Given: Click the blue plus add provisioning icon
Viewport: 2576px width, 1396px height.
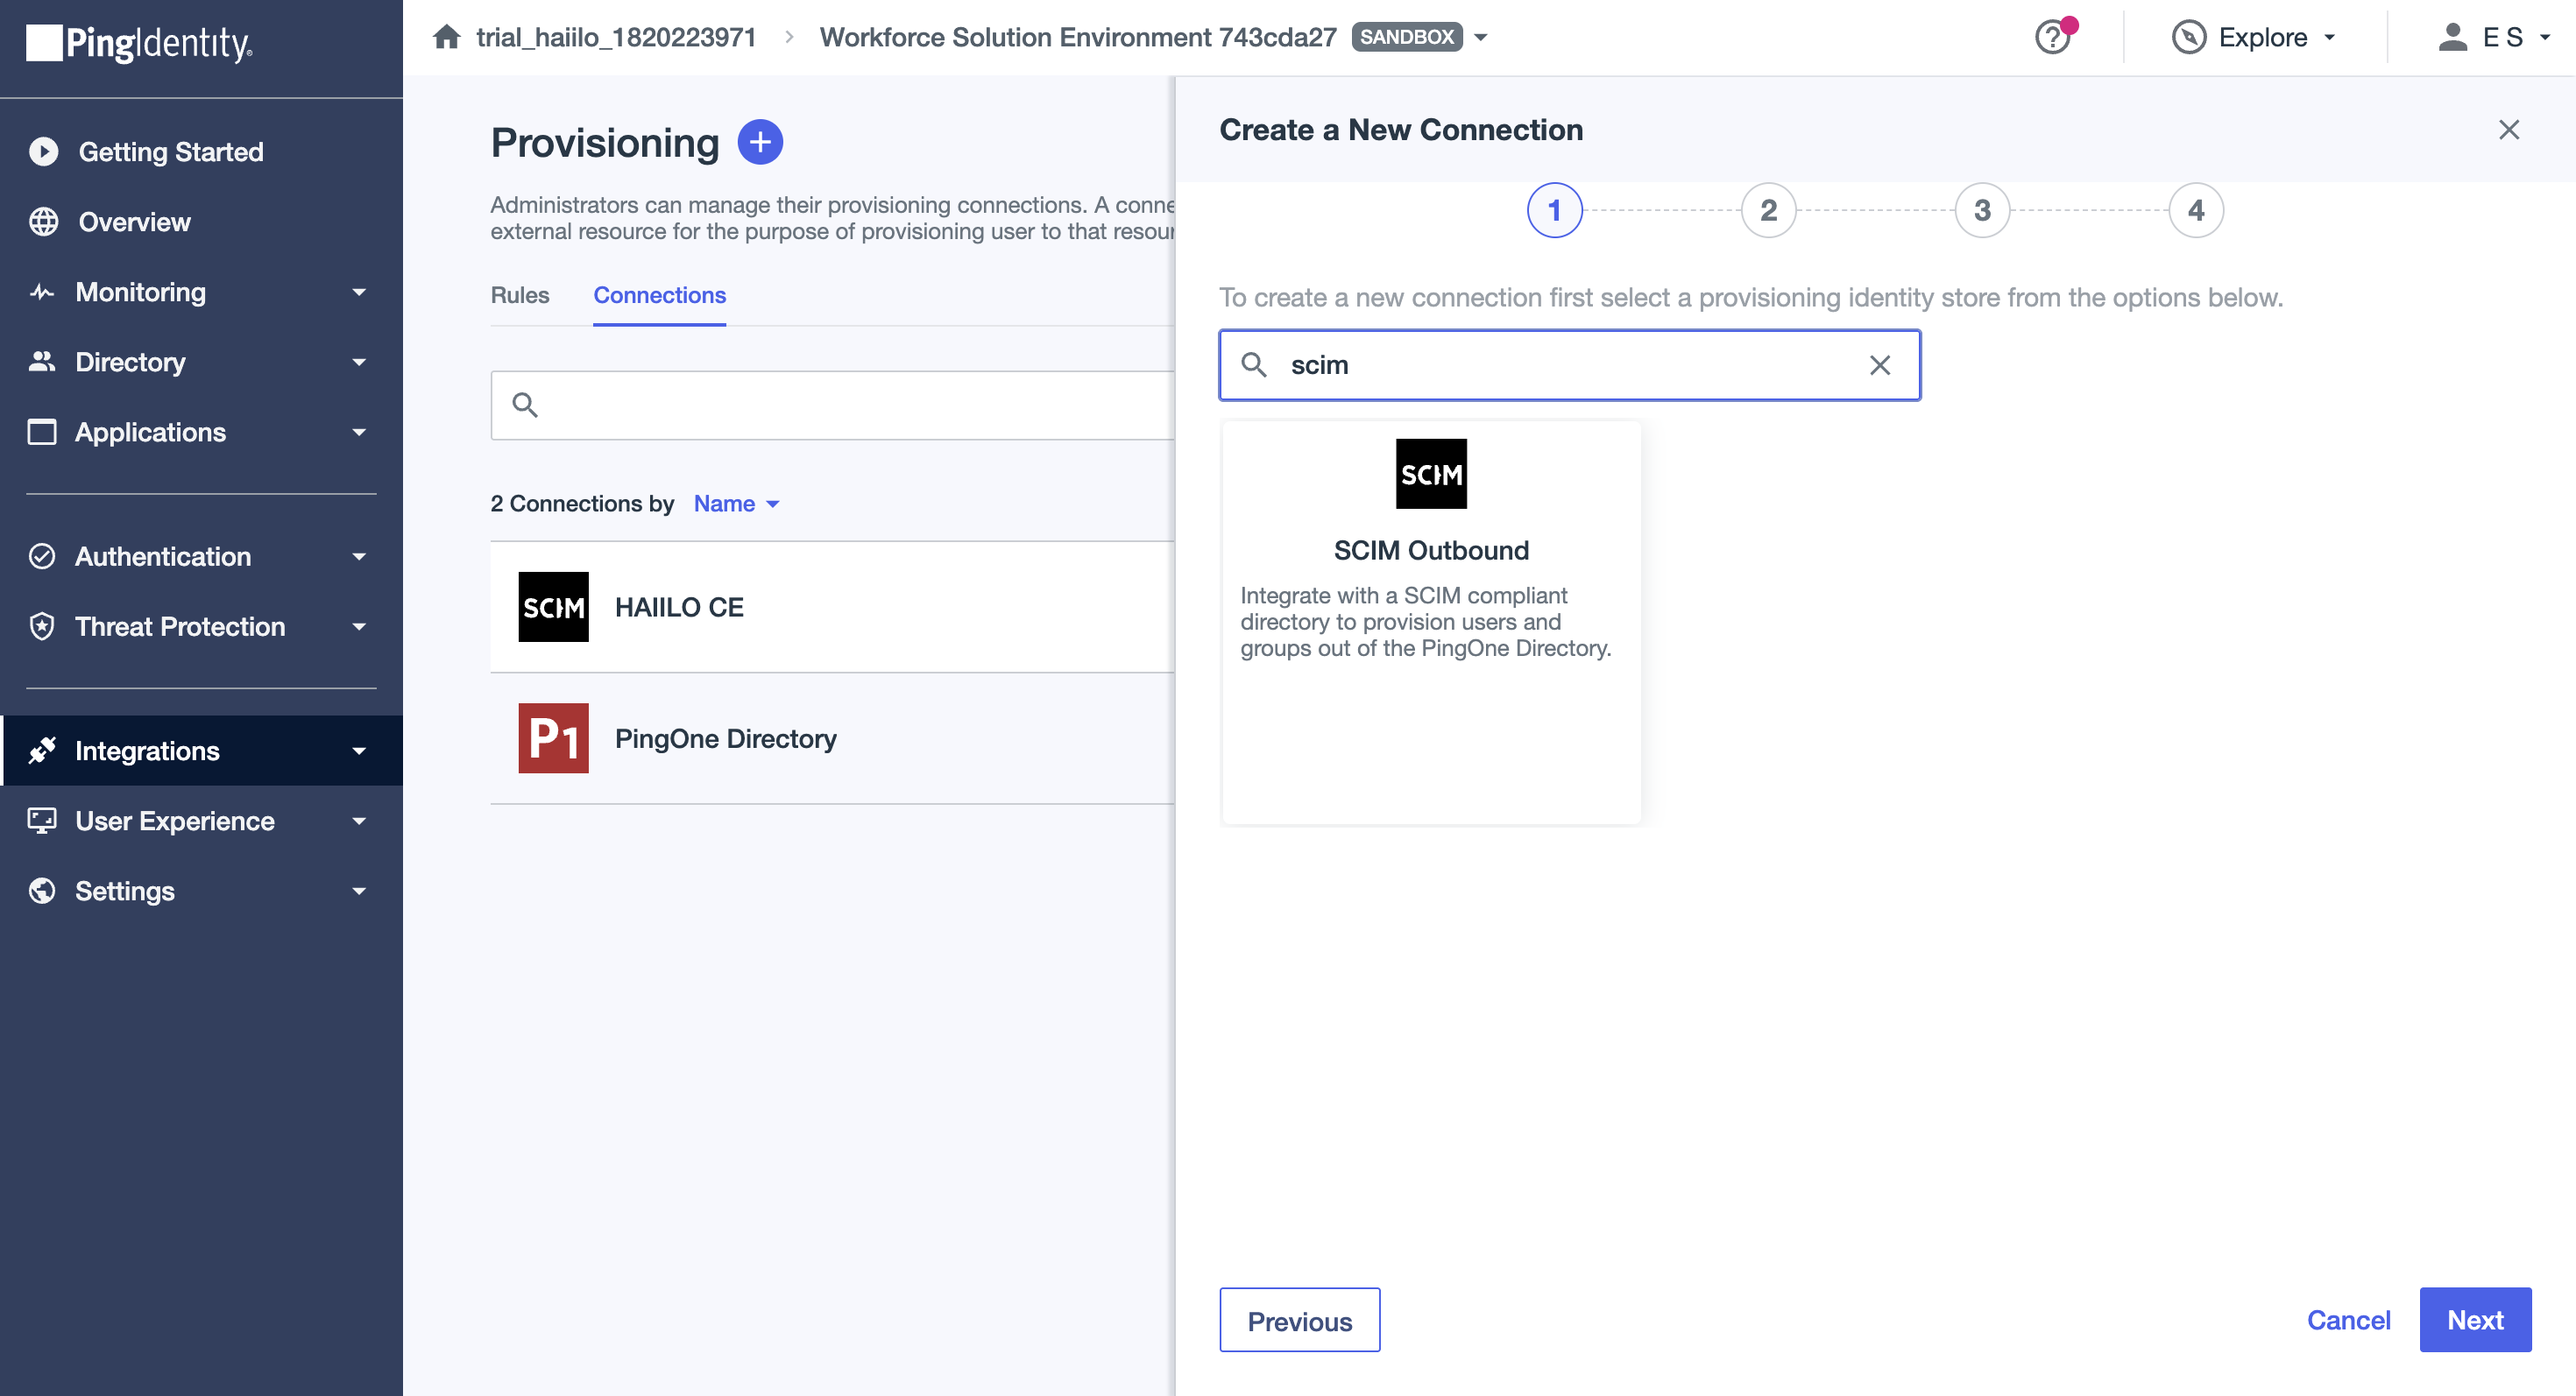Looking at the screenshot, I should pos(760,142).
